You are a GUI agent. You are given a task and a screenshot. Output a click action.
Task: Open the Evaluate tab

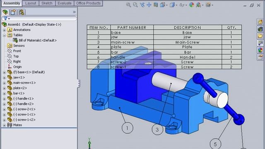pyautogui.click(x=65, y=3)
